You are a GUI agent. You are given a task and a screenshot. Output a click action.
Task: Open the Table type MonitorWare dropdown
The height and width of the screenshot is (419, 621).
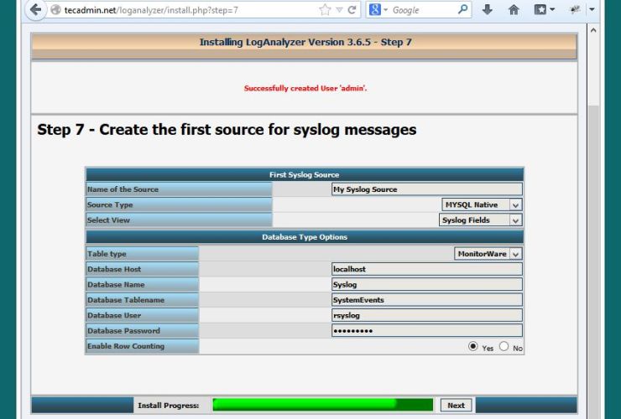pyautogui.click(x=488, y=254)
